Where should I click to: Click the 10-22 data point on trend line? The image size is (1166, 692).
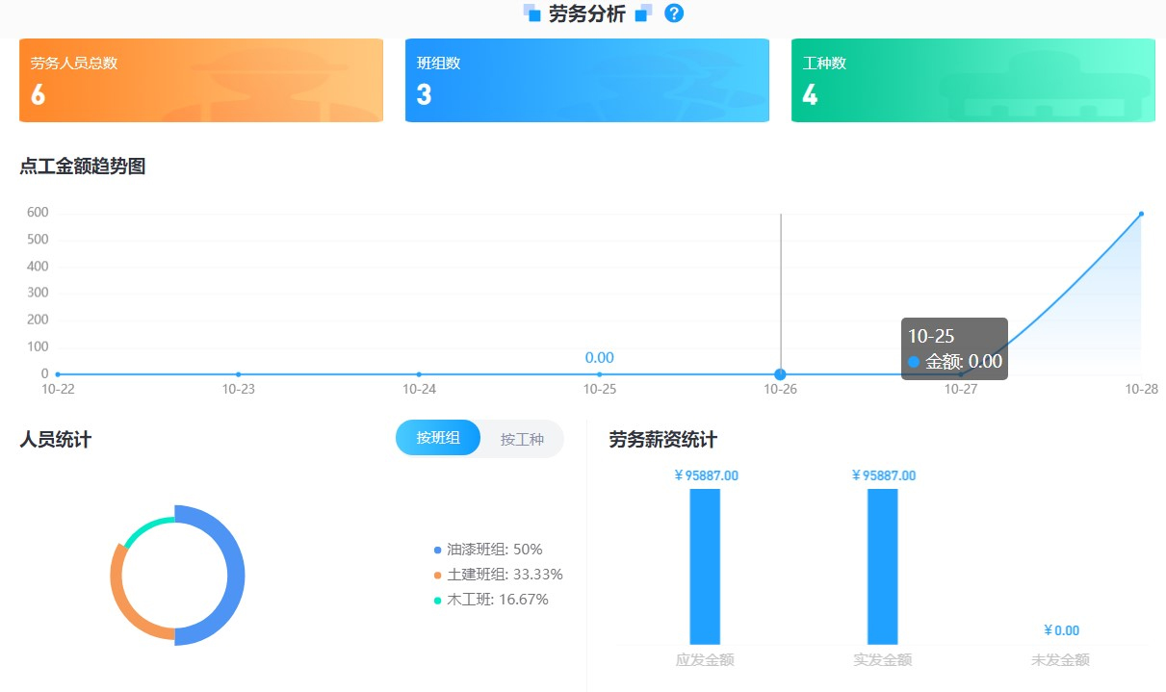pos(58,374)
